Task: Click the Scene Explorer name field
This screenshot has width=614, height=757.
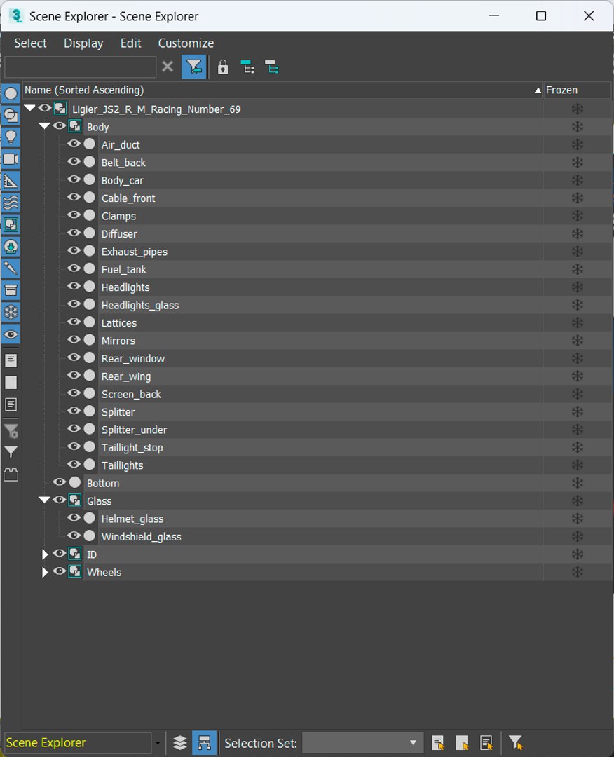Action: [79, 742]
